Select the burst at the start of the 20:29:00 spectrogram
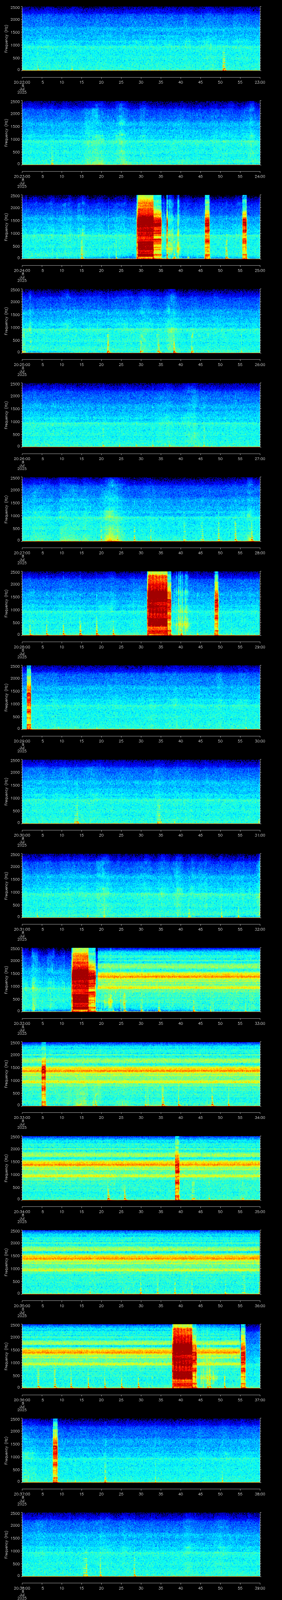282x1600 pixels. pos(29,697)
